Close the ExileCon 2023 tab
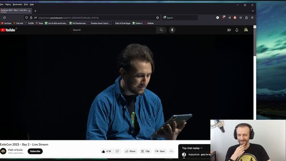 (x=29, y=11)
